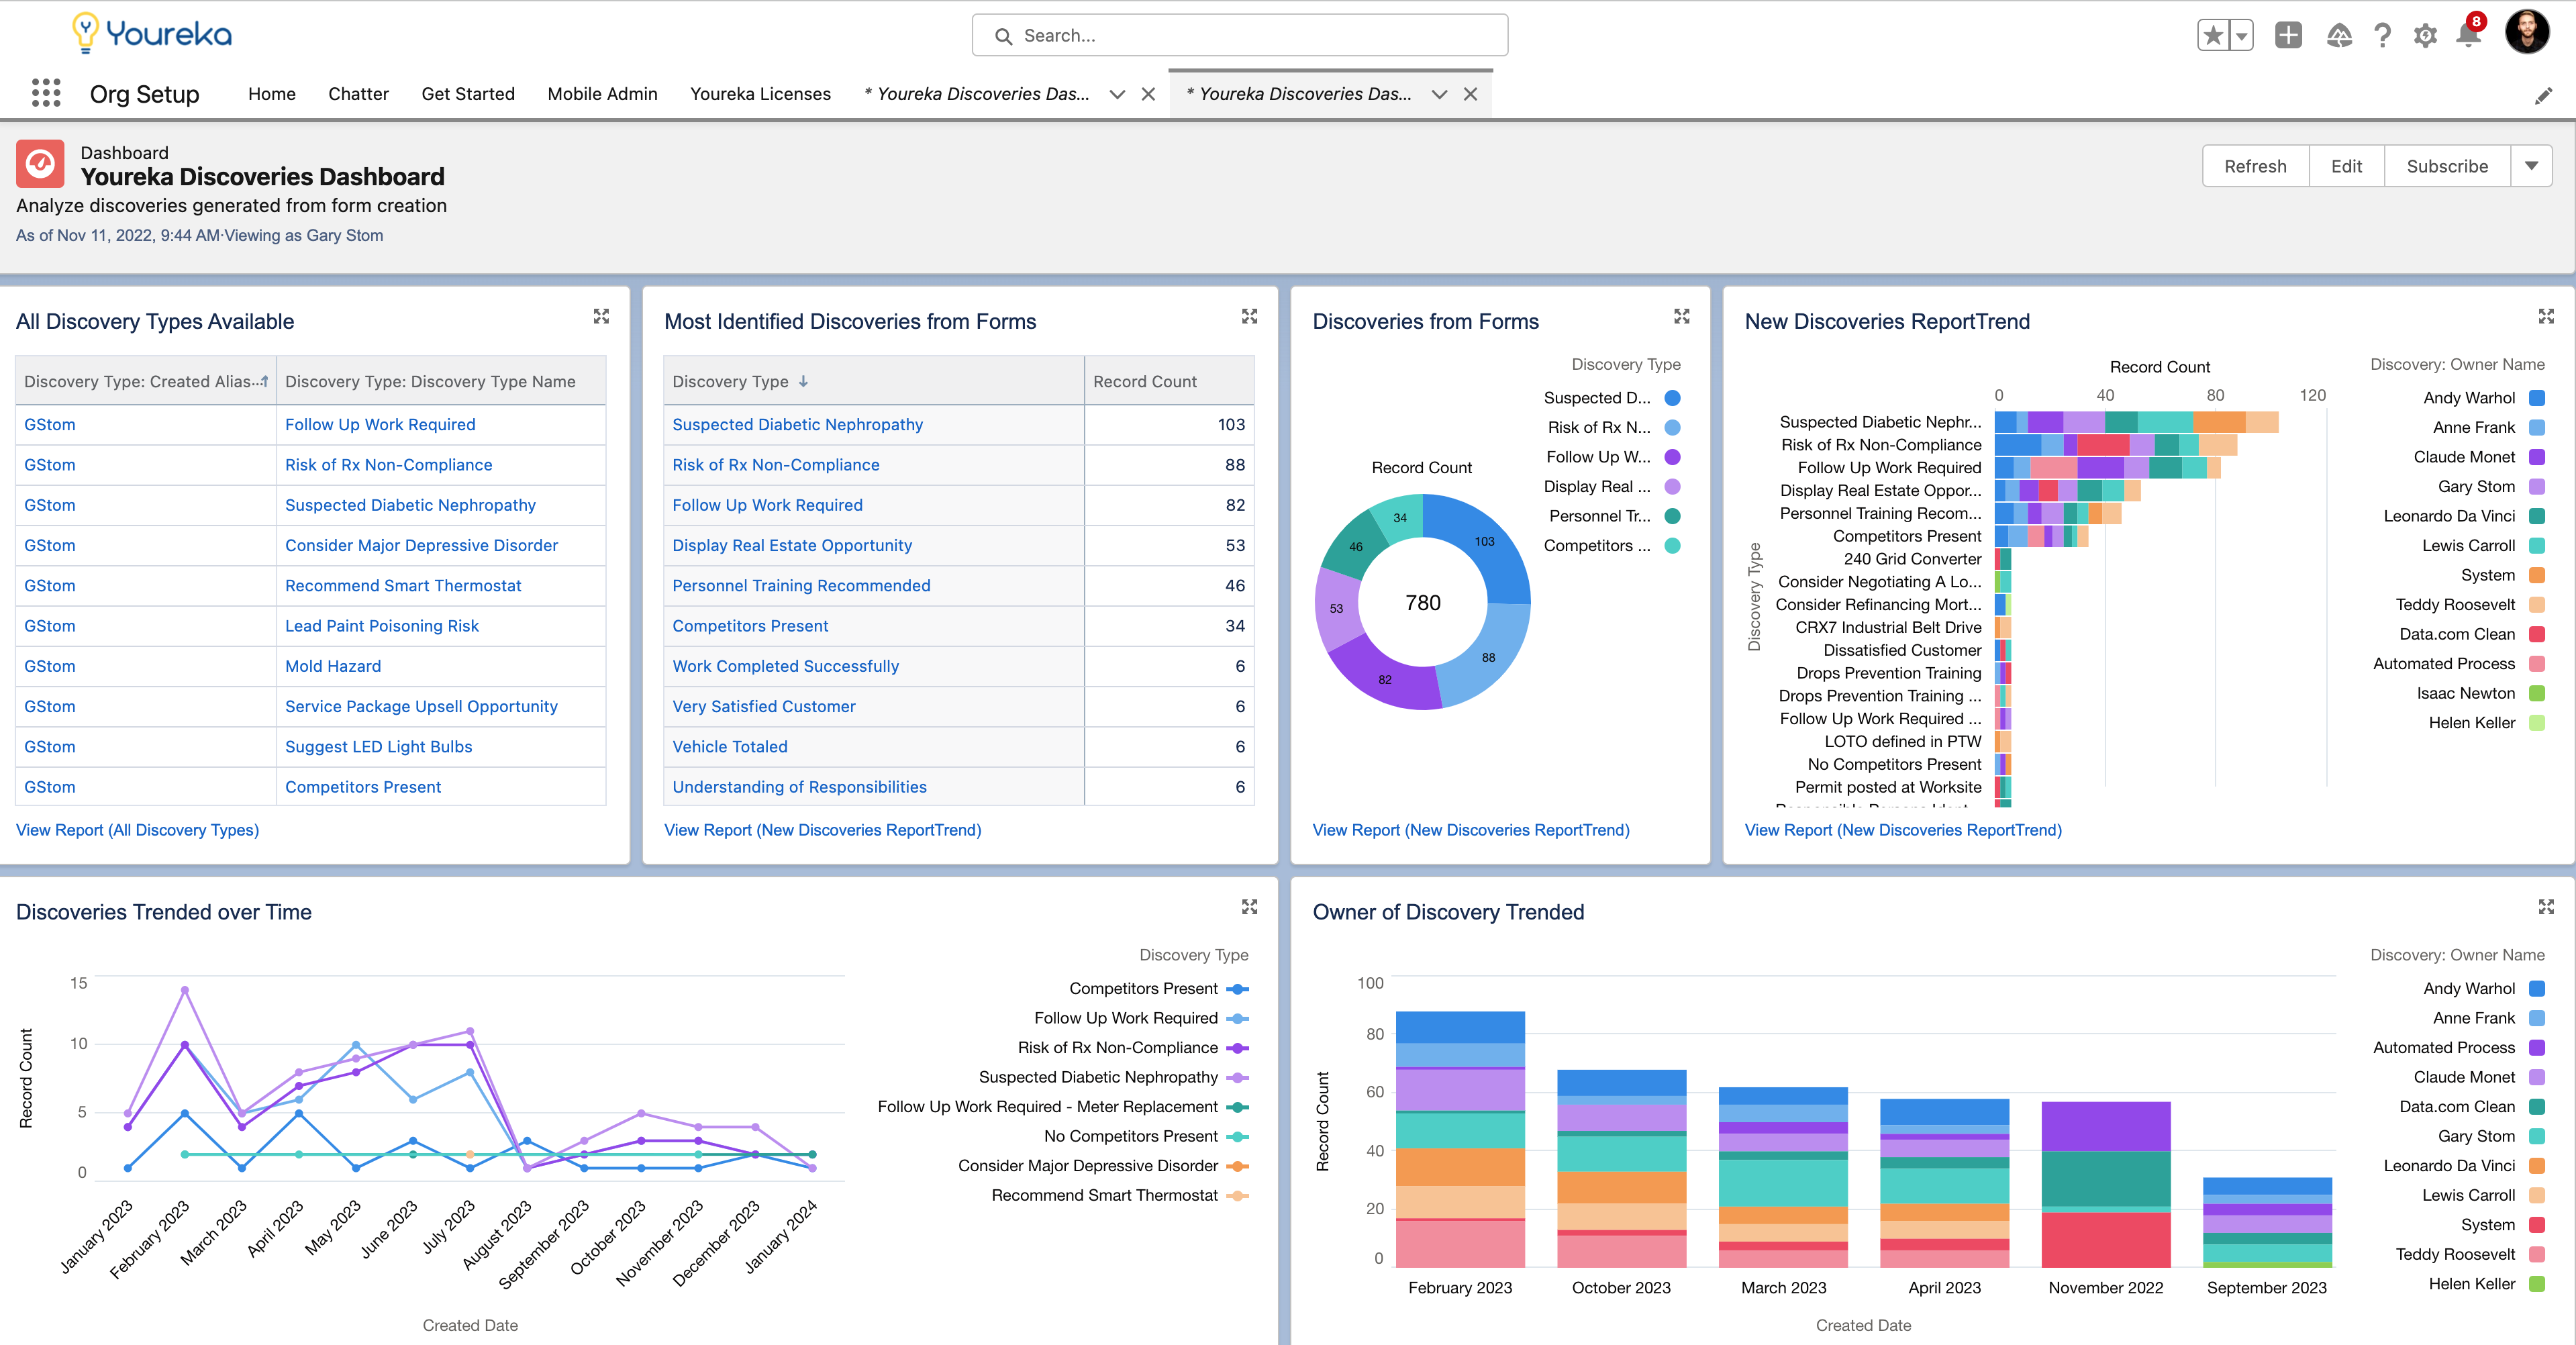Click Competitors Present line legend marker
The height and width of the screenshot is (1345, 2576).
click(x=1238, y=988)
